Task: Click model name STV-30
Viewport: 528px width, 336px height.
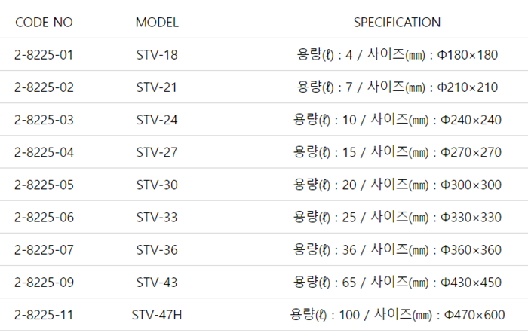Action: tap(157, 185)
